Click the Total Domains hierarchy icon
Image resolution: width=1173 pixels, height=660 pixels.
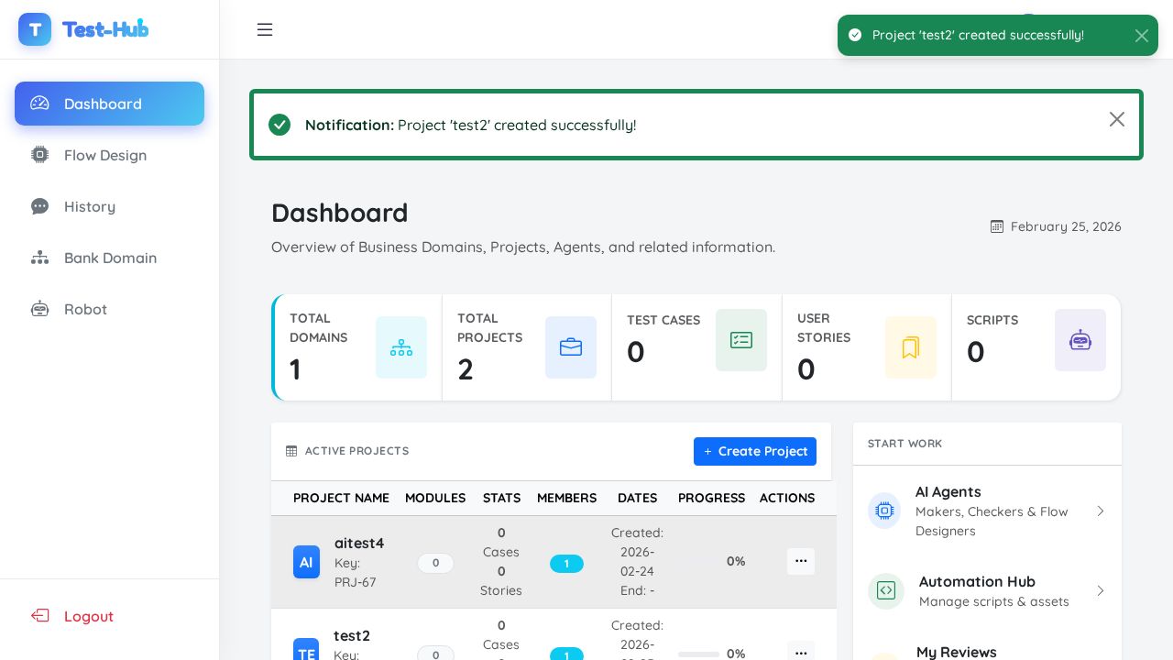(401, 347)
